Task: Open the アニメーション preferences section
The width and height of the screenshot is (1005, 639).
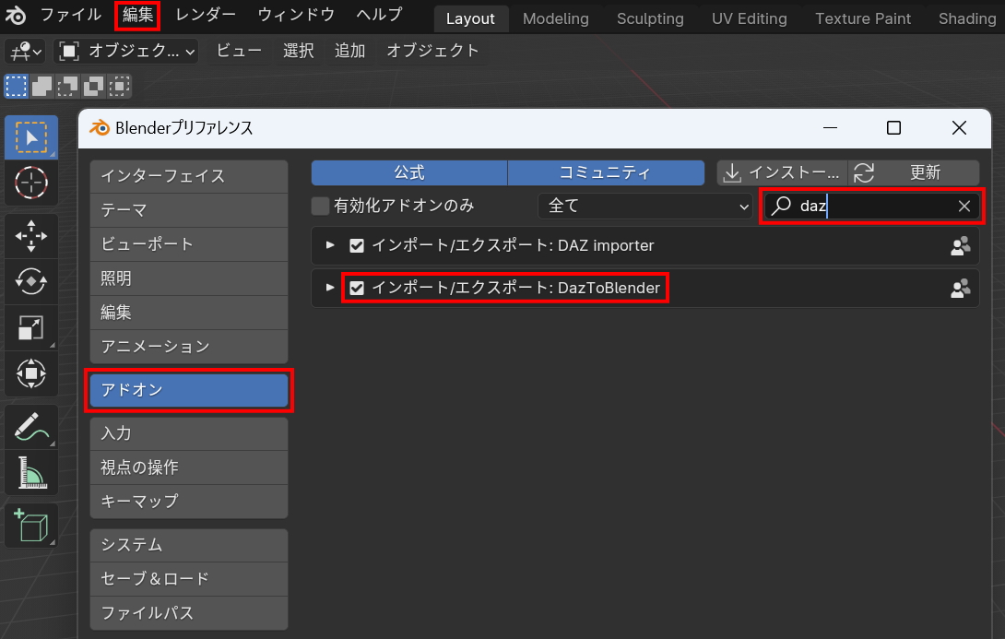Action: (189, 347)
